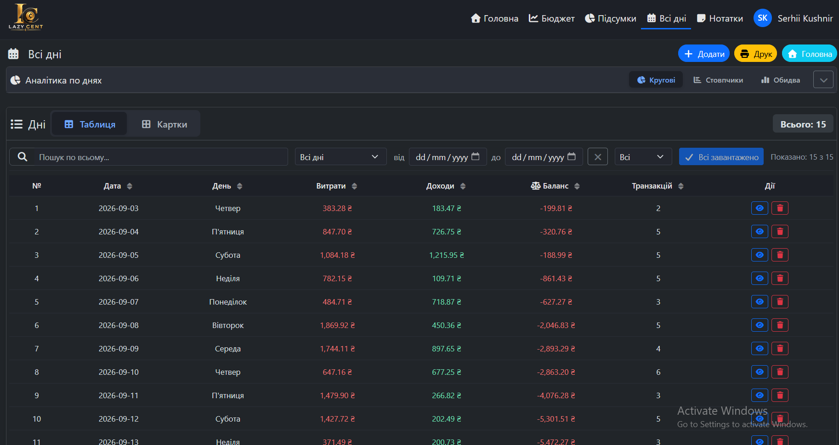Open the SK user avatar

762,18
